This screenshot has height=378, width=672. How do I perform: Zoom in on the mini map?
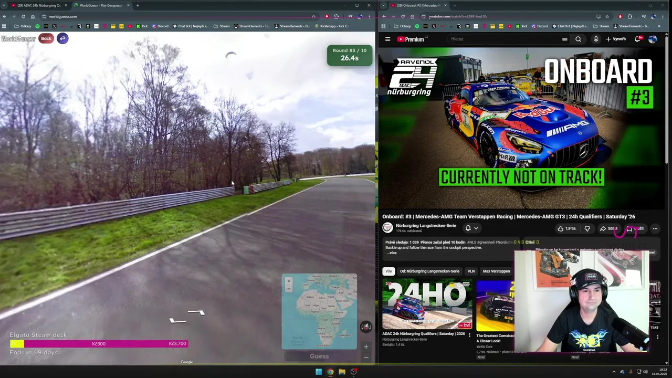coord(288,281)
